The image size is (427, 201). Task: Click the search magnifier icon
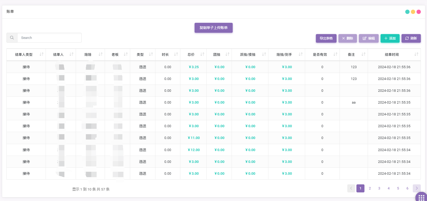click(x=12, y=38)
